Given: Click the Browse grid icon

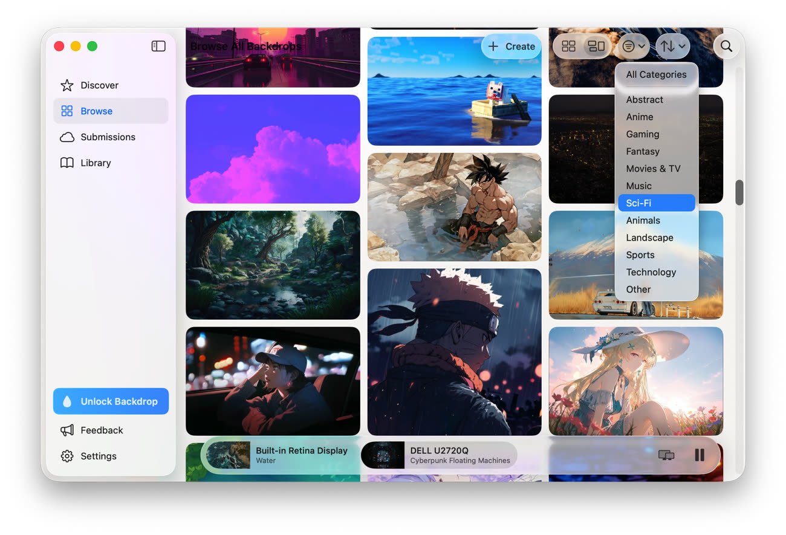Looking at the screenshot, I should pyautogui.click(x=67, y=111).
